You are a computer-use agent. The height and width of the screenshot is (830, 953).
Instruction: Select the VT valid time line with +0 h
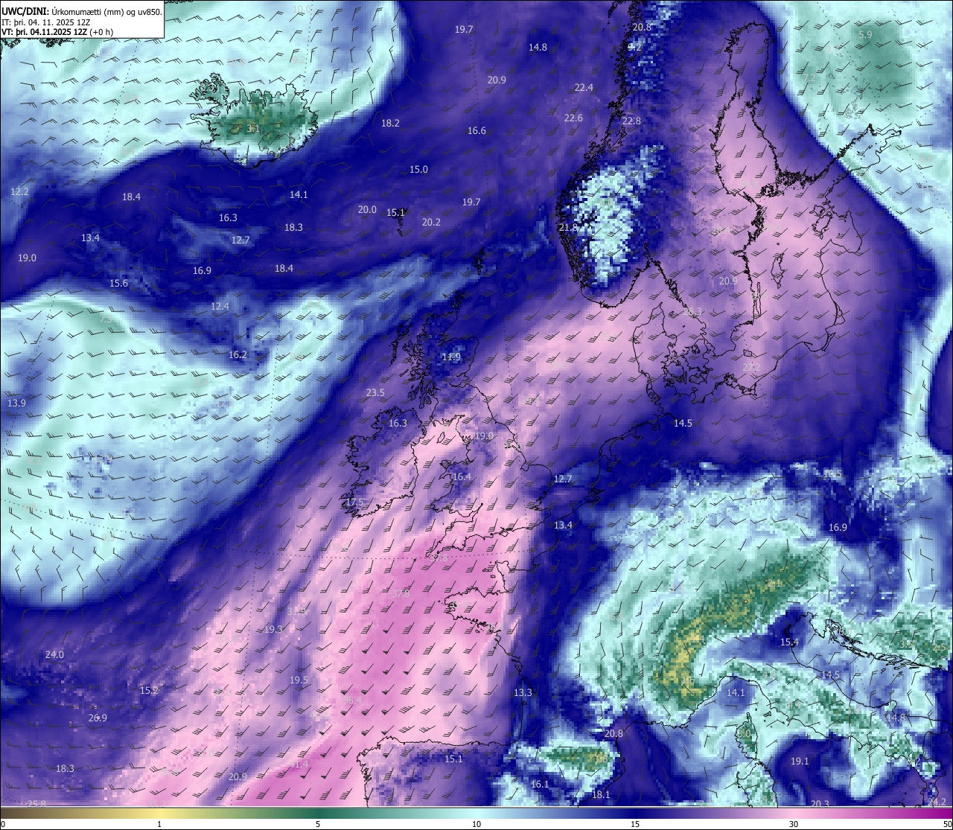coord(57,32)
